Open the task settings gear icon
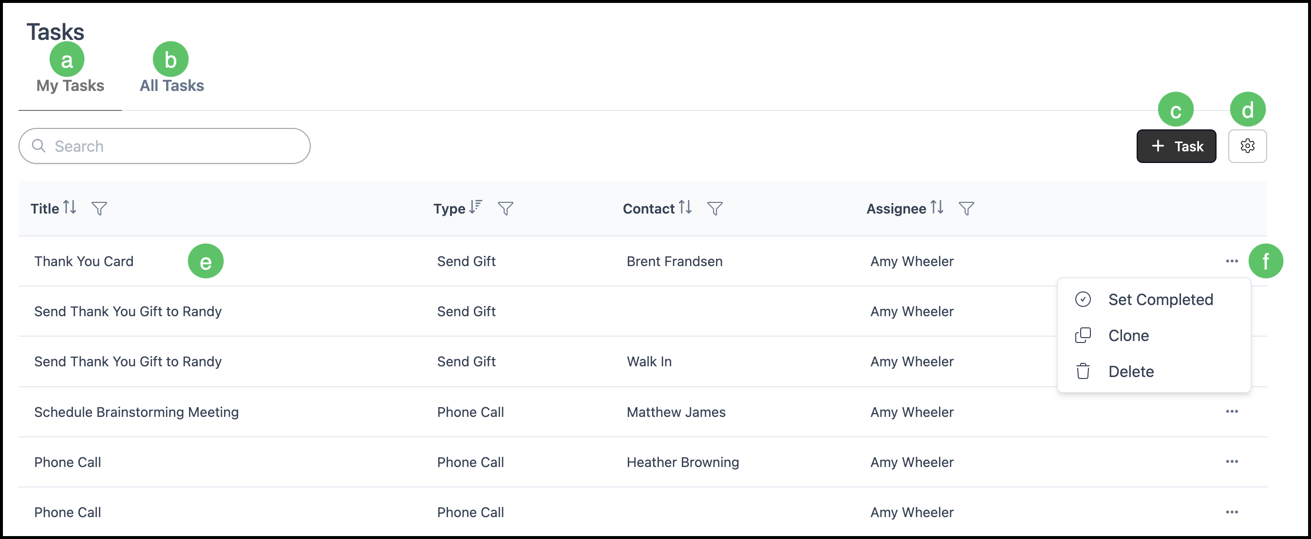The image size is (1311, 539). point(1247,146)
